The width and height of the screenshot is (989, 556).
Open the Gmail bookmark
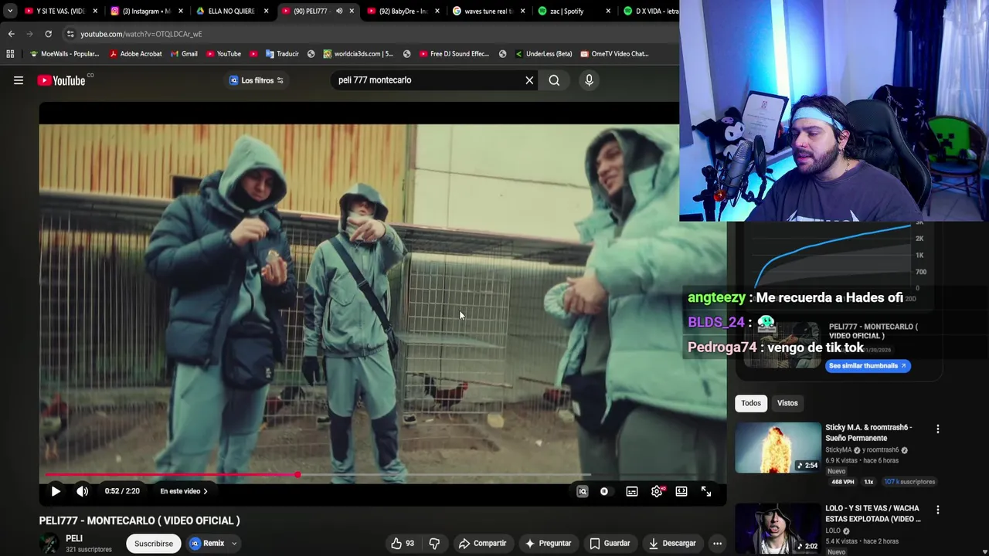(x=183, y=54)
